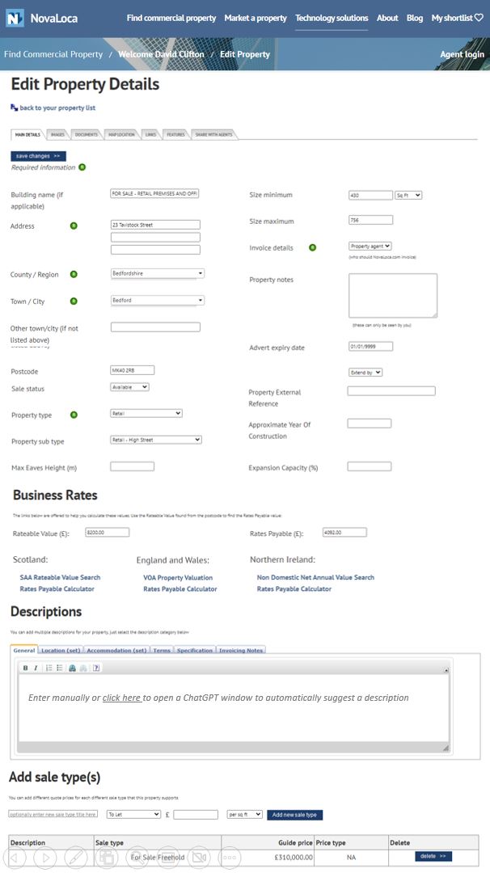
Task: Click the help icon in editor toolbar
Action: (x=96, y=668)
